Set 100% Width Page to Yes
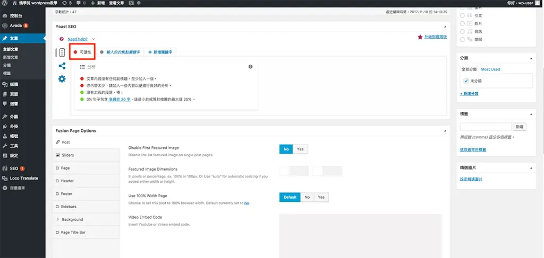The height and width of the screenshot is (258, 544). click(321, 197)
